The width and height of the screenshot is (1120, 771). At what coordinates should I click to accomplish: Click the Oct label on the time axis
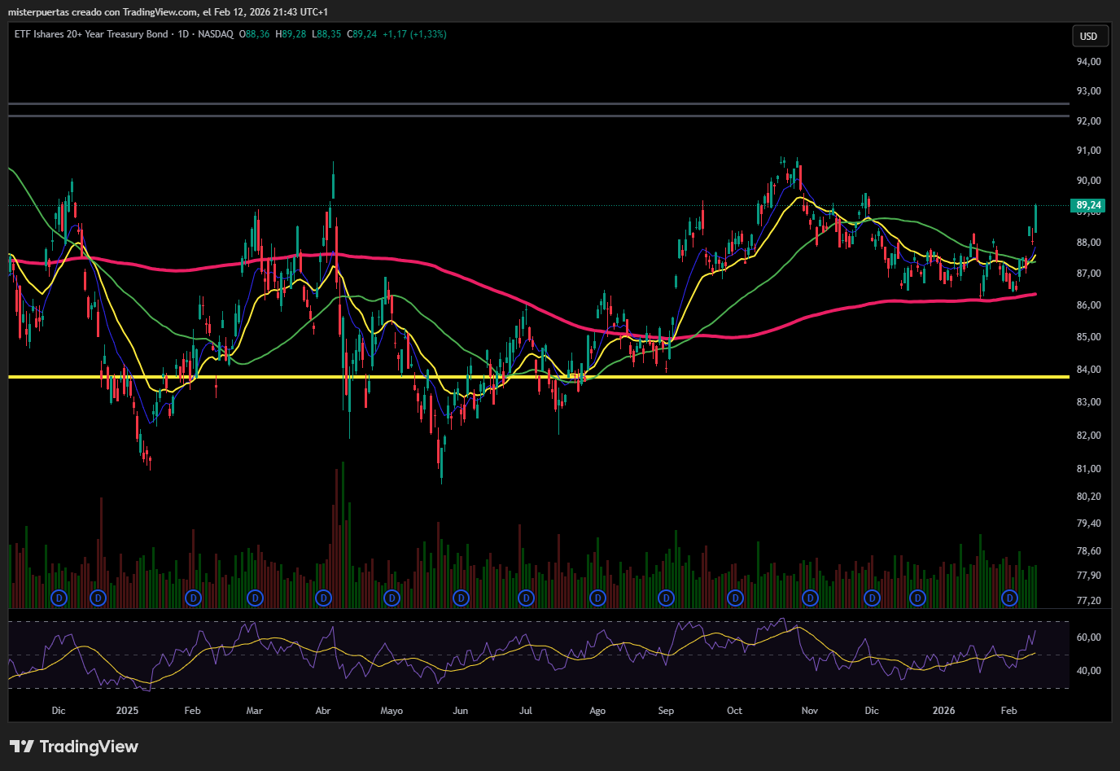click(734, 710)
